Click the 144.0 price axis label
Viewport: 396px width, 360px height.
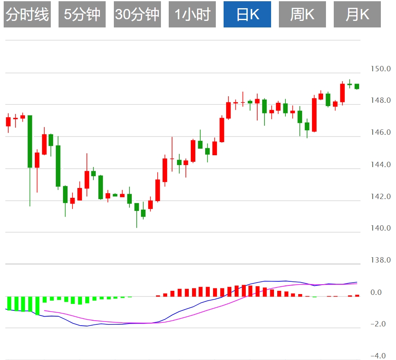380,165
